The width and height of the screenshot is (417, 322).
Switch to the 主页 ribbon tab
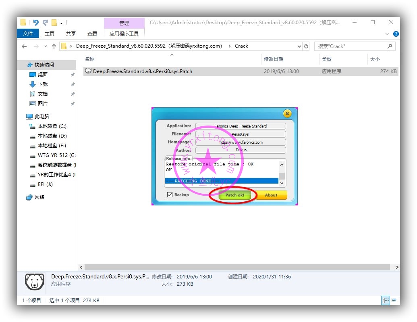[50, 33]
